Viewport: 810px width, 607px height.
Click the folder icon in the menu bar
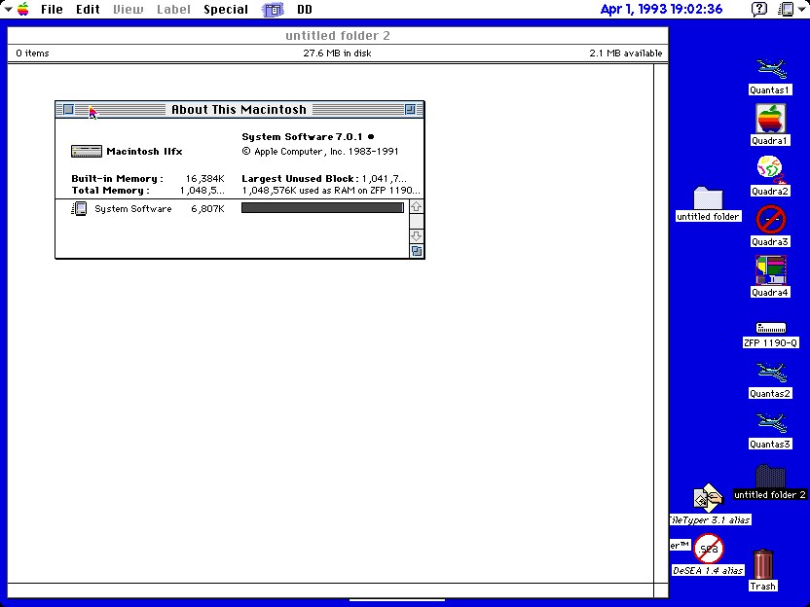273,10
